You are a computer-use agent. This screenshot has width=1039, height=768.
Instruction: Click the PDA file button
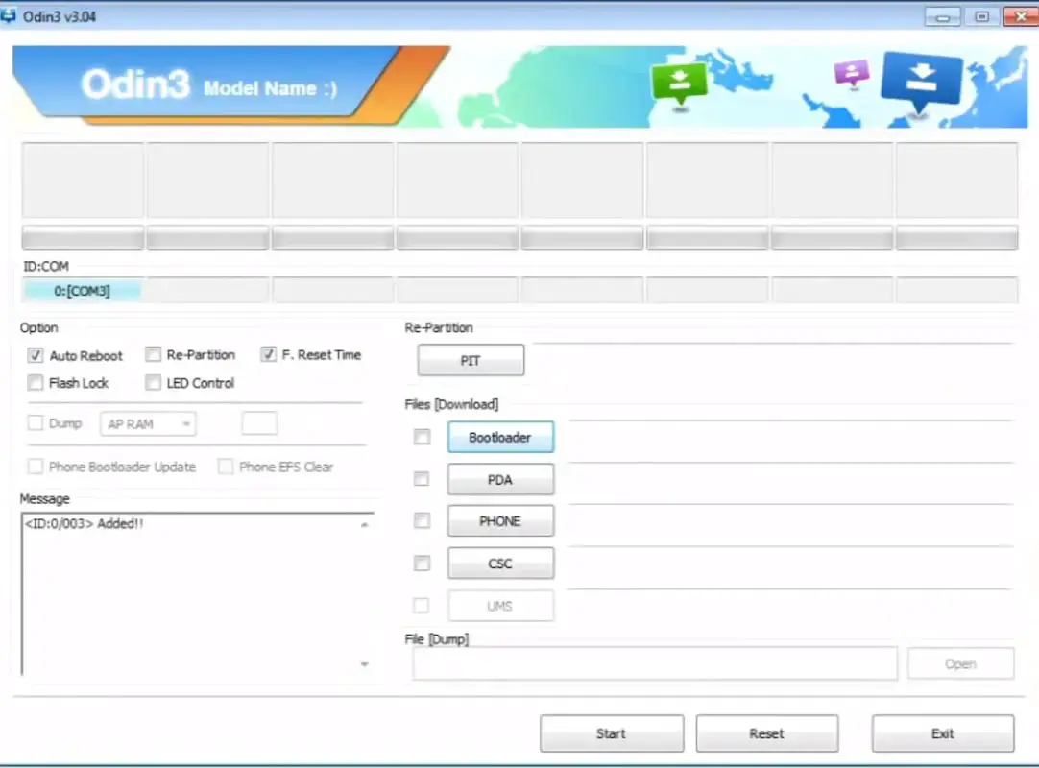tap(500, 480)
